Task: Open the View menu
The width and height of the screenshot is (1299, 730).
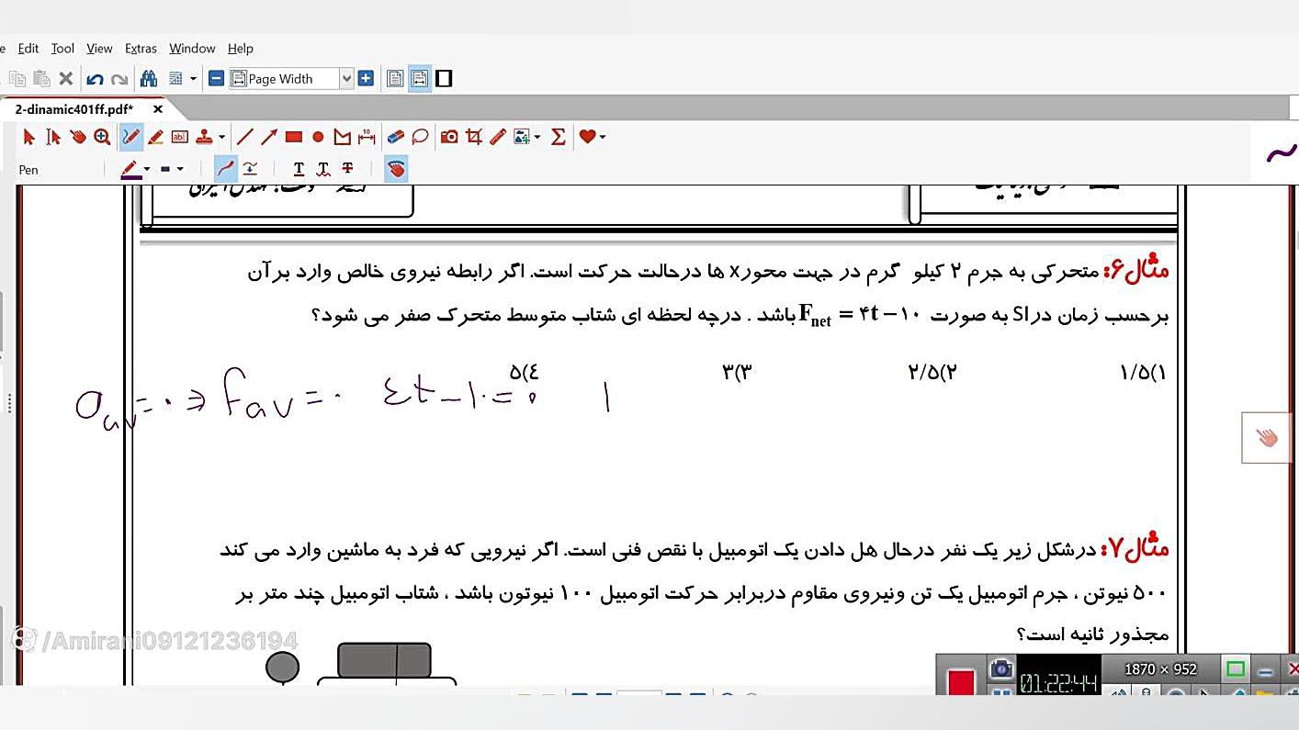Action: pos(99,49)
